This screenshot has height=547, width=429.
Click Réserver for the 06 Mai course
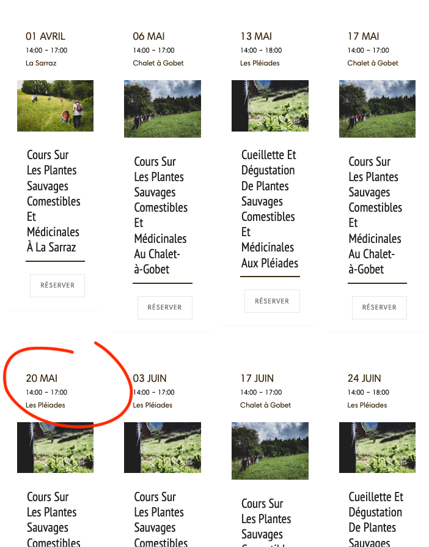pyautogui.click(x=165, y=307)
